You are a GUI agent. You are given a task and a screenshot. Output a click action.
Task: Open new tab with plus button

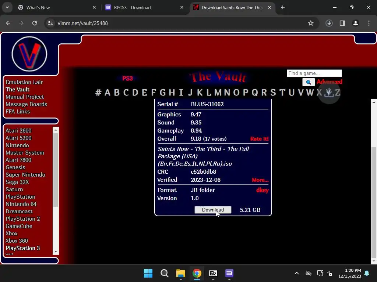pos(283,8)
